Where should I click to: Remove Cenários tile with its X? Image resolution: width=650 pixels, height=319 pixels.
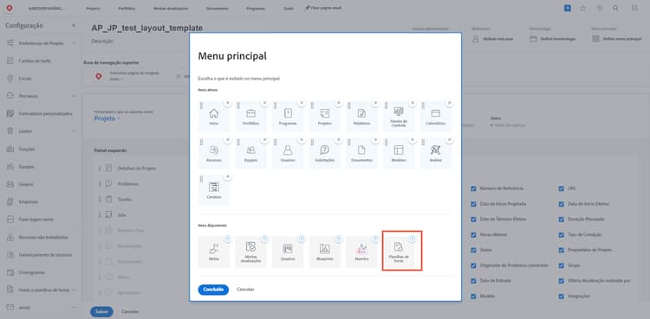(x=228, y=176)
